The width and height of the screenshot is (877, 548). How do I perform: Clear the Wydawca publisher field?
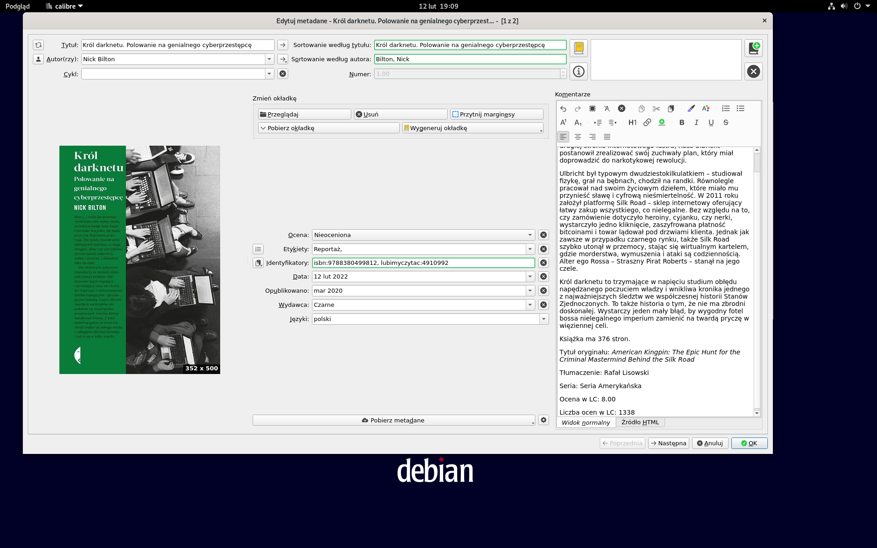(543, 305)
